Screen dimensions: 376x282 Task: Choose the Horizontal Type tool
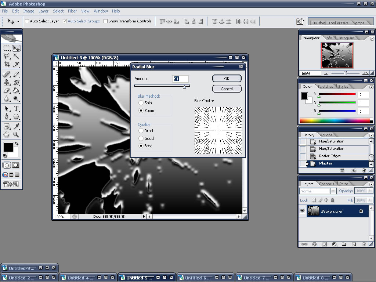click(16, 108)
